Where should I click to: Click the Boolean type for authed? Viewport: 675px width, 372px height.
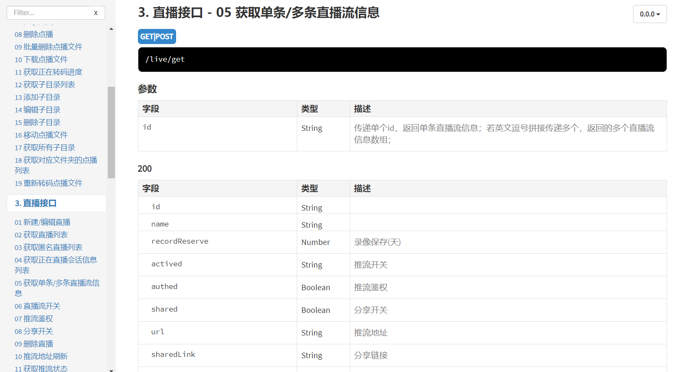coord(316,288)
